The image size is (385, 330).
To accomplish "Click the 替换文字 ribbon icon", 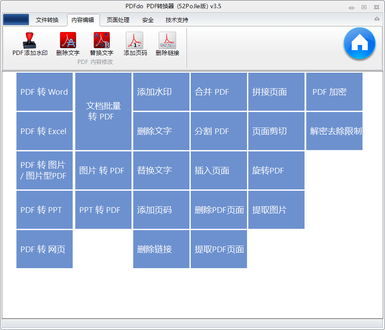I will click(102, 41).
